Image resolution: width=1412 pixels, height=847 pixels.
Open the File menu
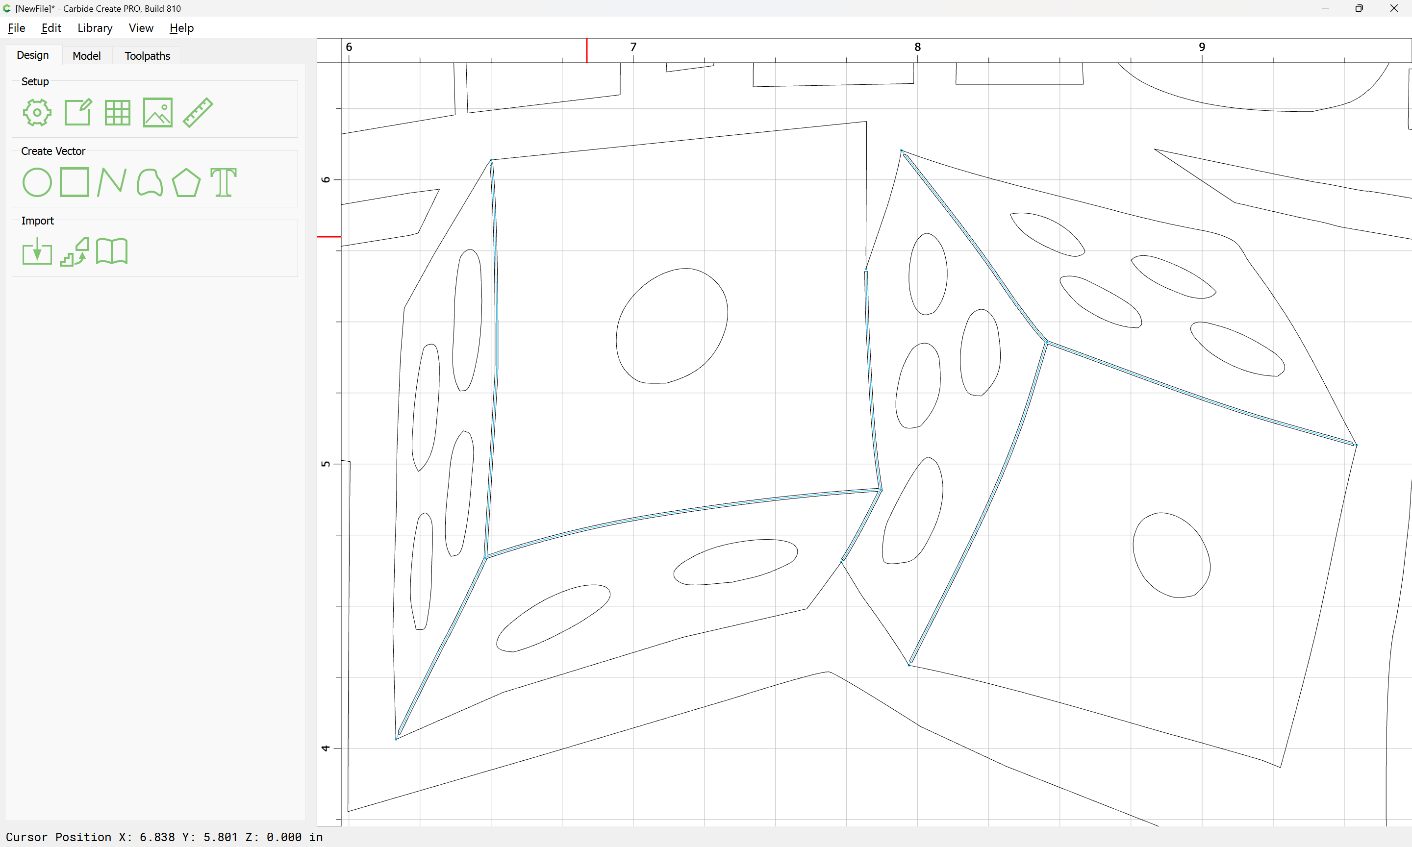pos(17,28)
